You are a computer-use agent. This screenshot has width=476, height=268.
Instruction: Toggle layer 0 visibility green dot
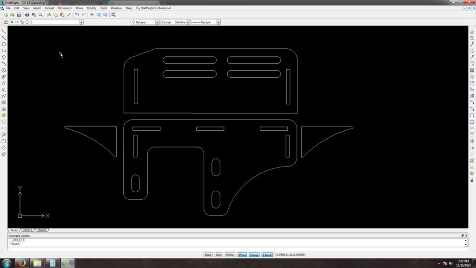pos(12,22)
